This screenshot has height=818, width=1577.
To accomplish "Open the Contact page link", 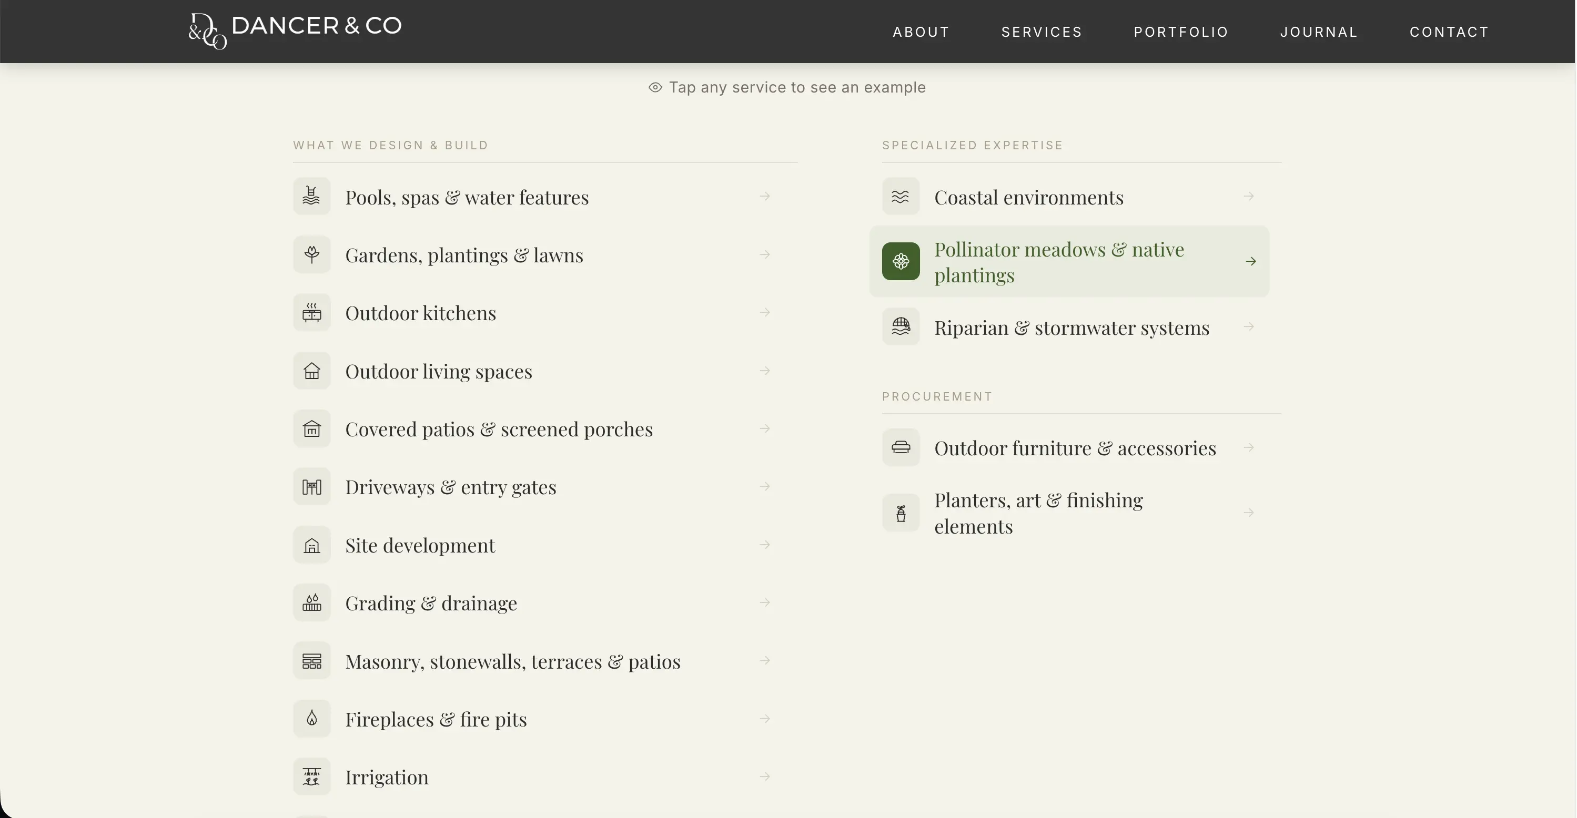I will tap(1449, 32).
